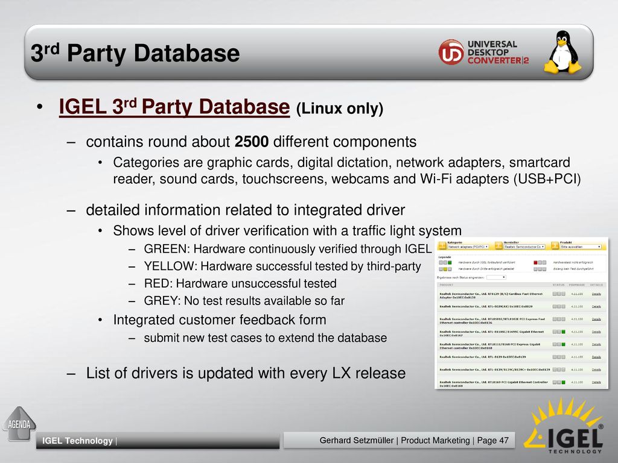Click the FIRMWARE column header in table
618x463 pixels.
pos(576,285)
